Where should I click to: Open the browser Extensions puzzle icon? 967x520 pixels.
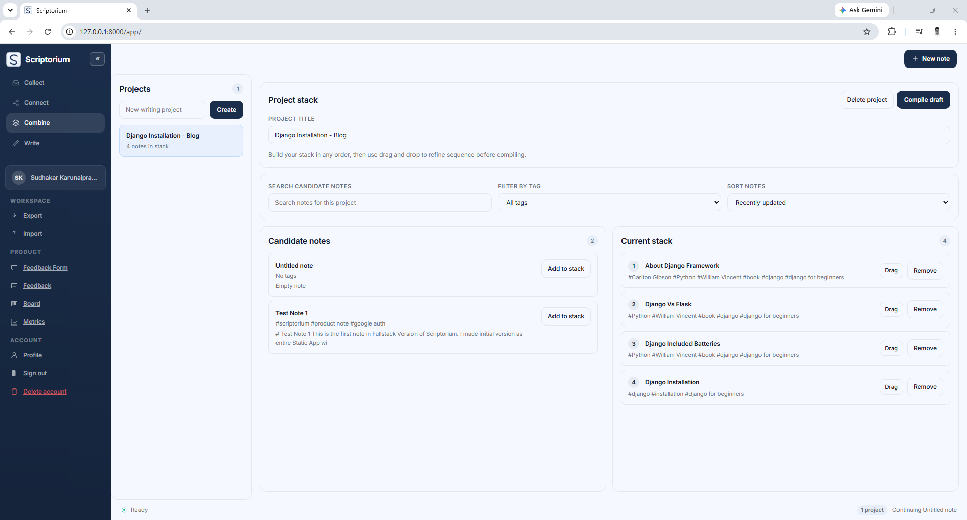point(892,32)
